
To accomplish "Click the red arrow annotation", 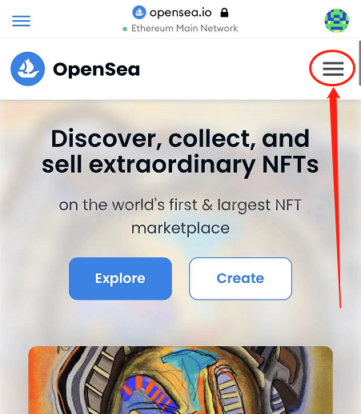I will 335,197.
